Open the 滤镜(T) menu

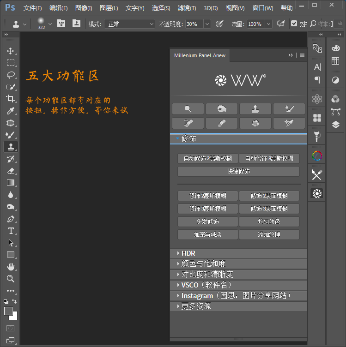tap(187, 8)
